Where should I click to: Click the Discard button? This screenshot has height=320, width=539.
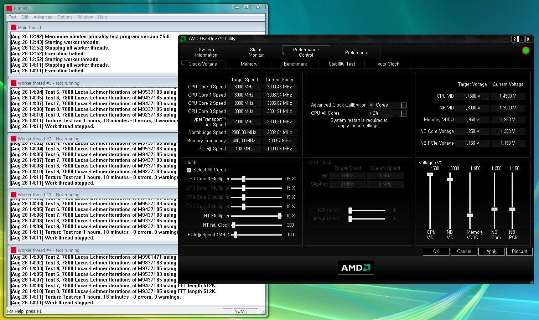(519, 252)
